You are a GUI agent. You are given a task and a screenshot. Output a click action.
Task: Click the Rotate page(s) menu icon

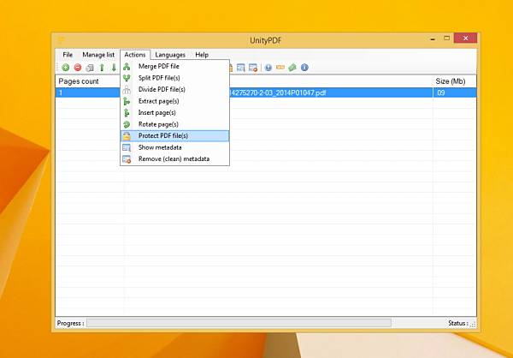coord(127,124)
